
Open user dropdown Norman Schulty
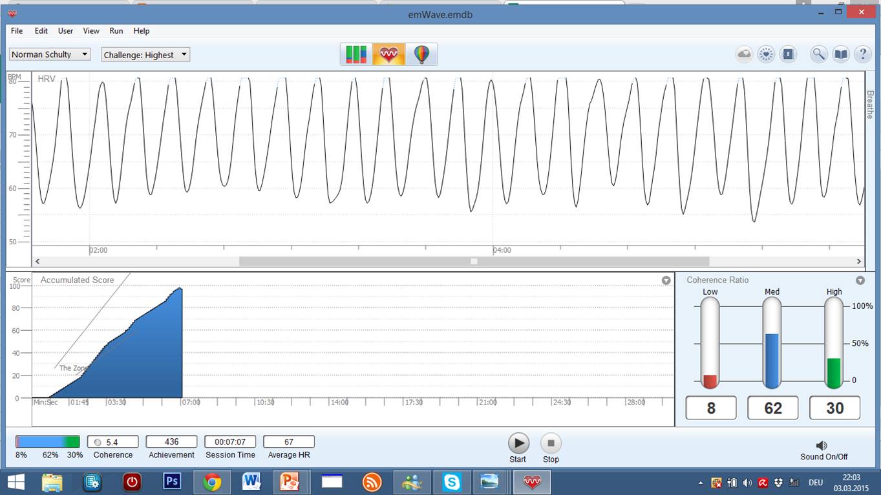50,54
